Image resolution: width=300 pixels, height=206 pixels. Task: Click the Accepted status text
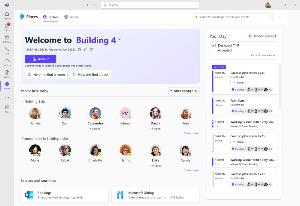coord(225,50)
